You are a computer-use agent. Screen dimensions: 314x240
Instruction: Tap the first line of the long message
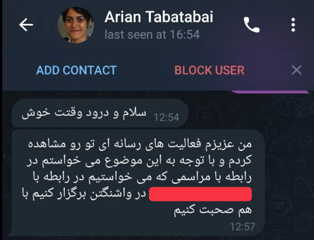(x=139, y=144)
